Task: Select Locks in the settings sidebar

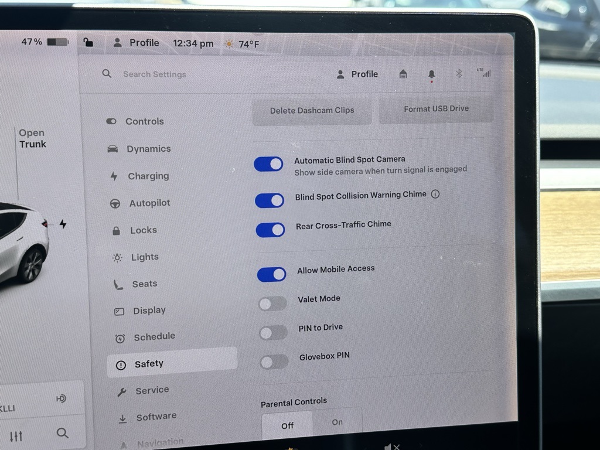Action: (x=134, y=230)
